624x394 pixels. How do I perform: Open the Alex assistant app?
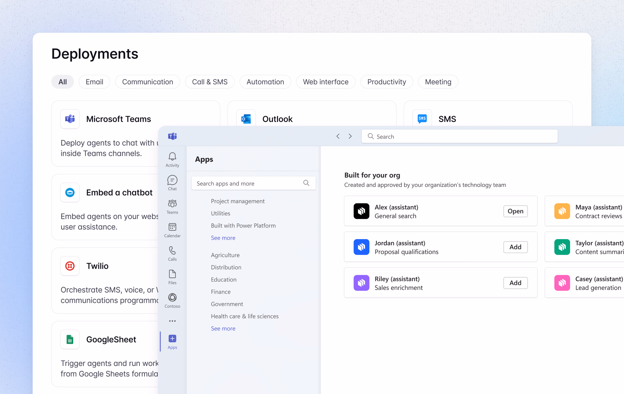pyautogui.click(x=515, y=211)
